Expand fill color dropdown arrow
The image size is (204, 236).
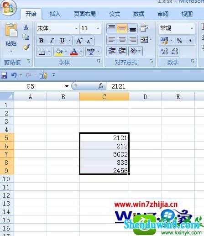click(x=66, y=52)
